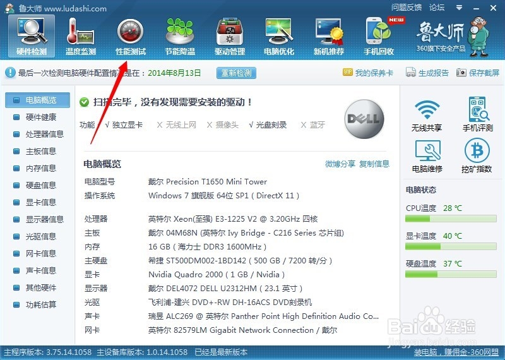Open 电脑维修 computer repair
Screen dimensions: 505x360
[x=427, y=156]
